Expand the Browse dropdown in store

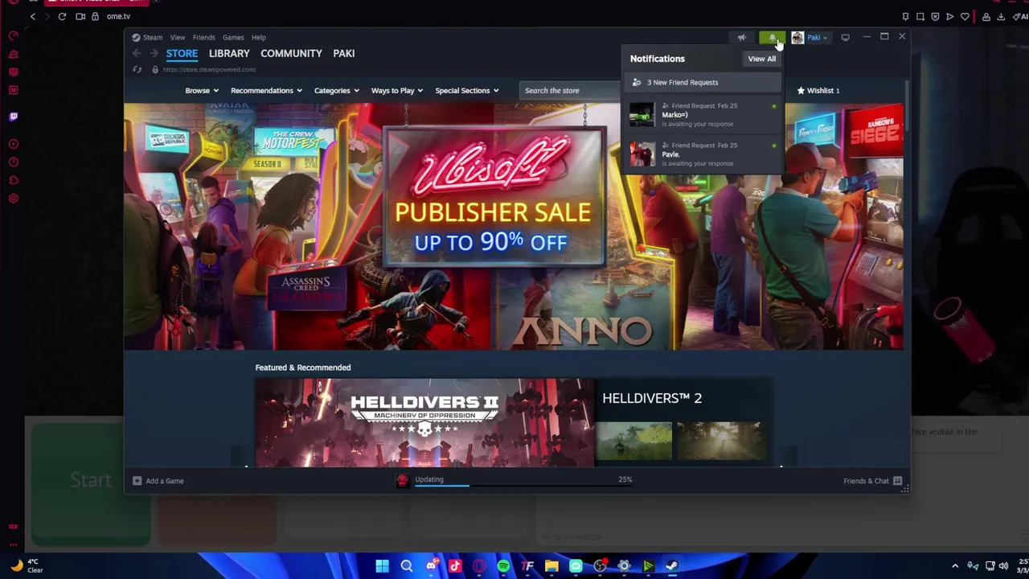click(202, 91)
